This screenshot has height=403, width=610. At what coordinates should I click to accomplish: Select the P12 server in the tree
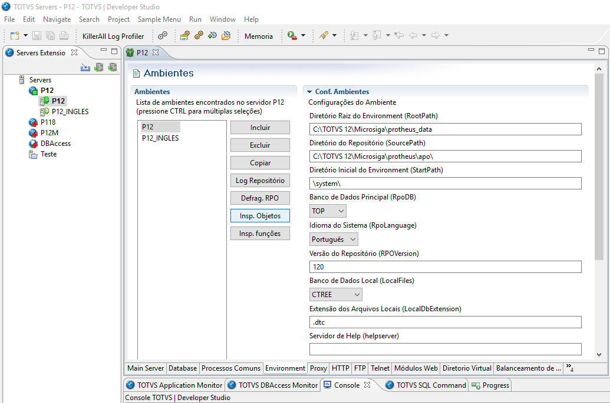[47, 91]
